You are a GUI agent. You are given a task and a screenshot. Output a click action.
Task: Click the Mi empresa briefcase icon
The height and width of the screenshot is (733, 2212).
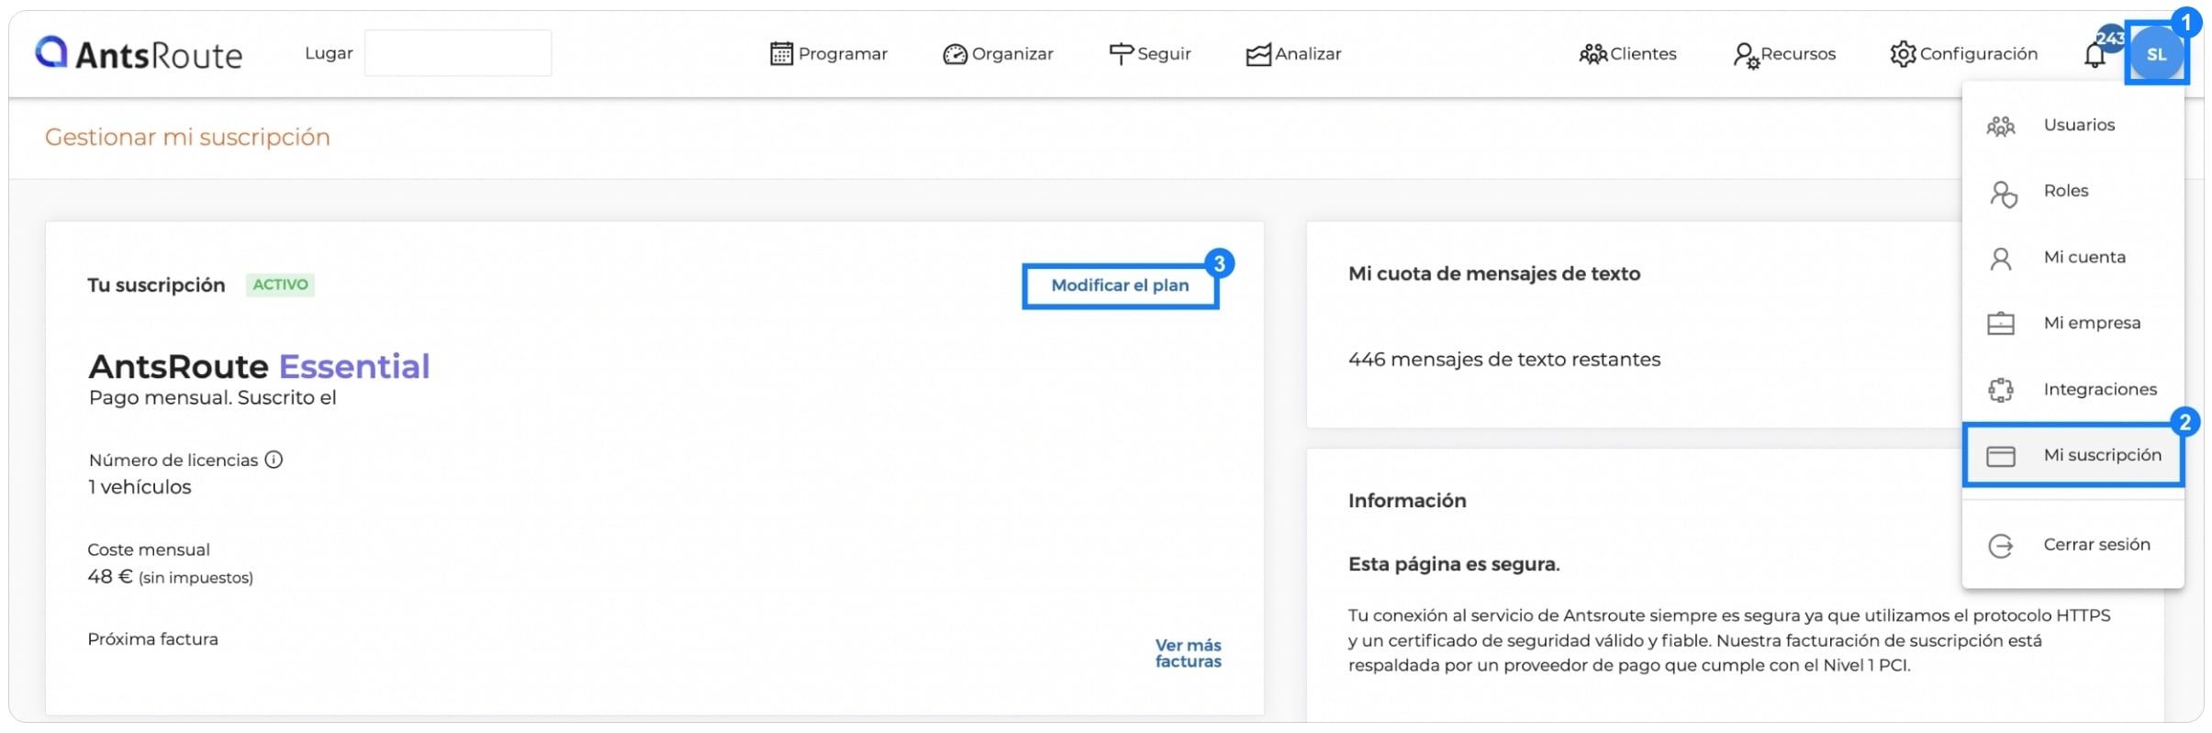click(2001, 324)
